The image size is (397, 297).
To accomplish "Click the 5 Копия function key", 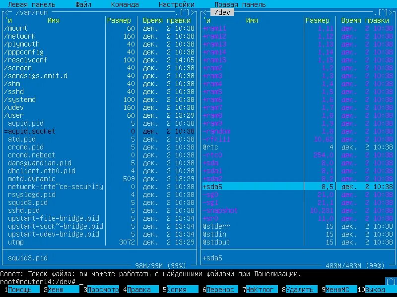I will tap(181, 290).
